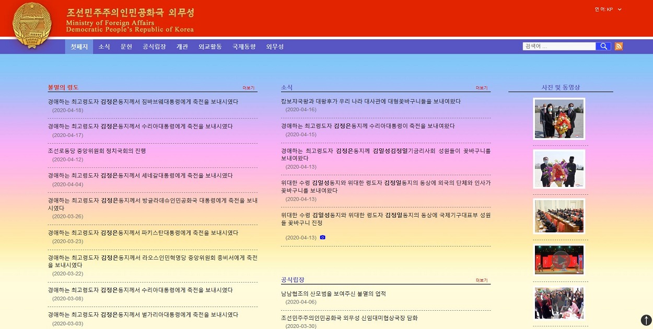
Task: Open the orange RSS feed icon
Action: point(619,46)
